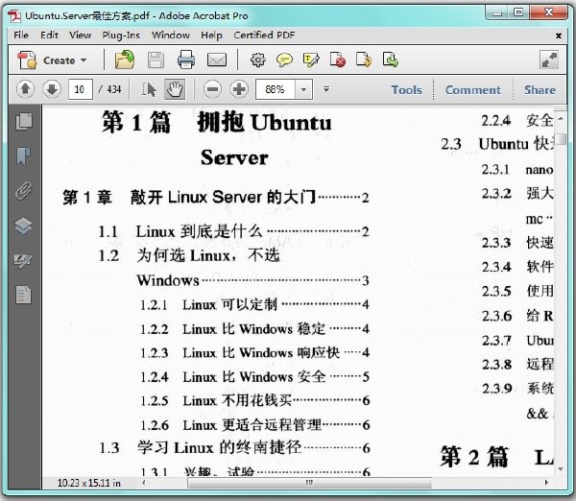Choose the Select text cursor tool
Viewport: 576px width, 501px height.
(149, 89)
